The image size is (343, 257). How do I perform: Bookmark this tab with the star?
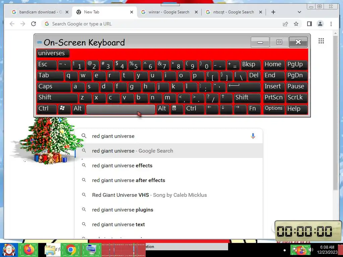click(296, 24)
